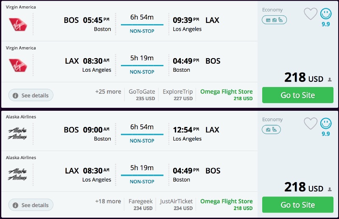
Task: Click the Virgin America logo on the outbound flight
Action: point(18,24)
